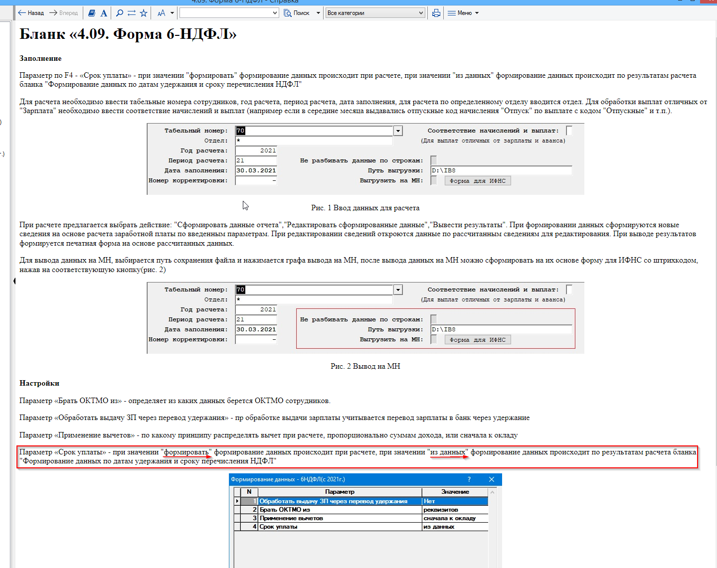Click the value сначала к окладу cell

[455, 518]
